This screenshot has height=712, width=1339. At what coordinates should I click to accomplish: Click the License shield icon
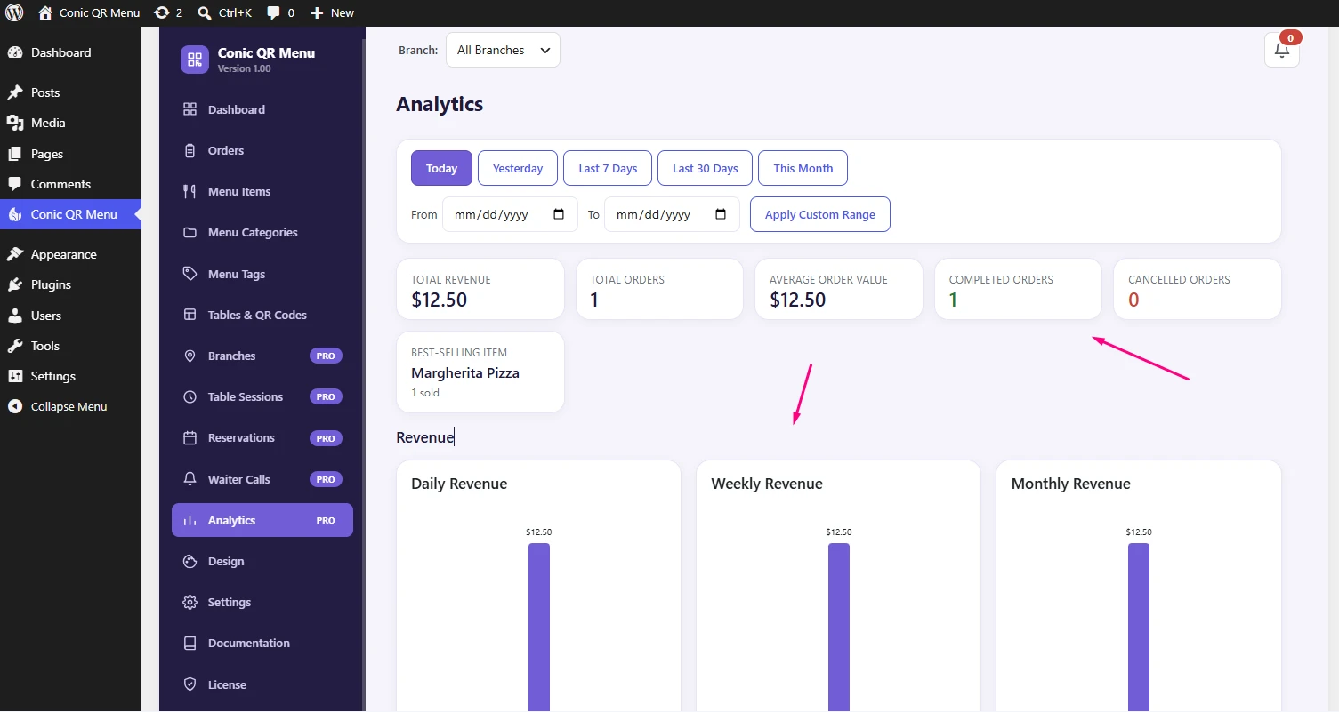pyautogui.click(x=190, y=684)
